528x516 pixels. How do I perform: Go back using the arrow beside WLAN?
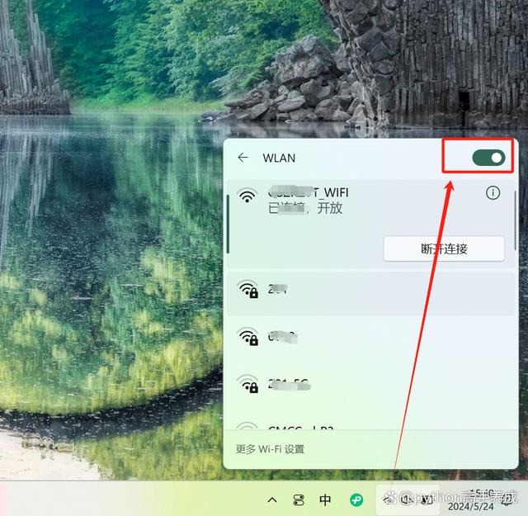click(243, 158)
